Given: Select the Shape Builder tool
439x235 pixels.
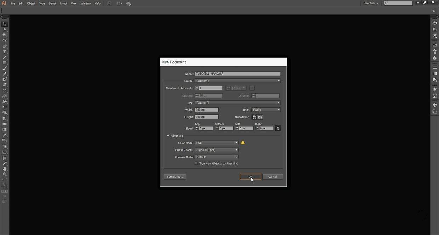Looking at the screenshot, I should pos(5,113).
